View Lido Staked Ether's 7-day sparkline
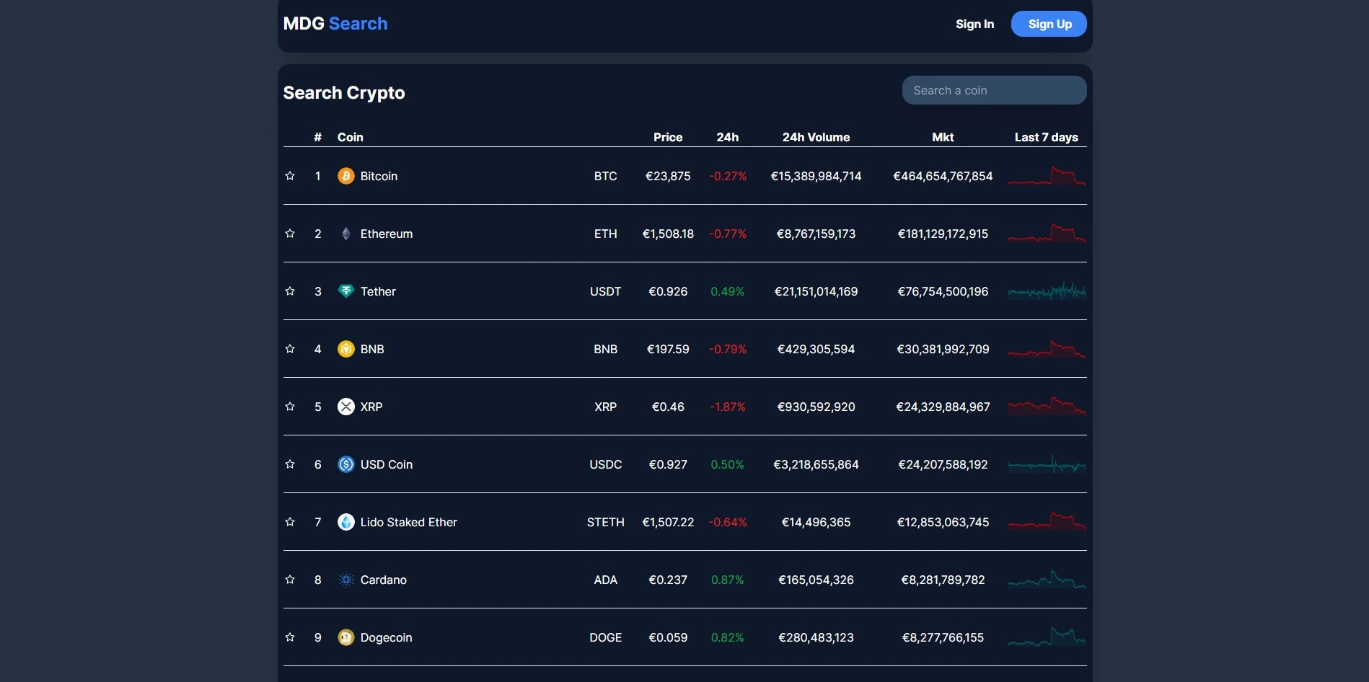The width and height of the screenshot is (1369, 682). point(1047,522)
